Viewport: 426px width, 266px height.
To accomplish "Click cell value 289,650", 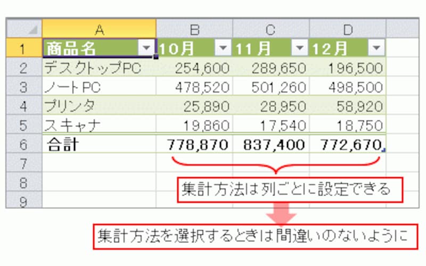I will (x=271, y=67).
